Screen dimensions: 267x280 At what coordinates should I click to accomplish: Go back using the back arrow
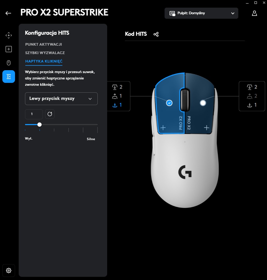8,13
